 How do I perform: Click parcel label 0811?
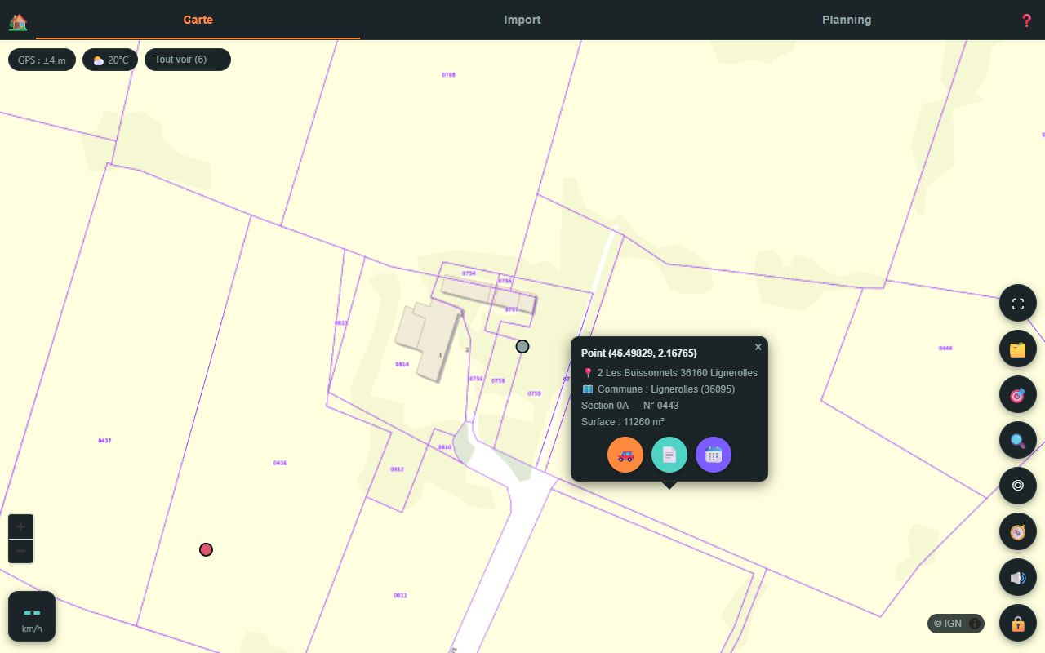(400, 596)
